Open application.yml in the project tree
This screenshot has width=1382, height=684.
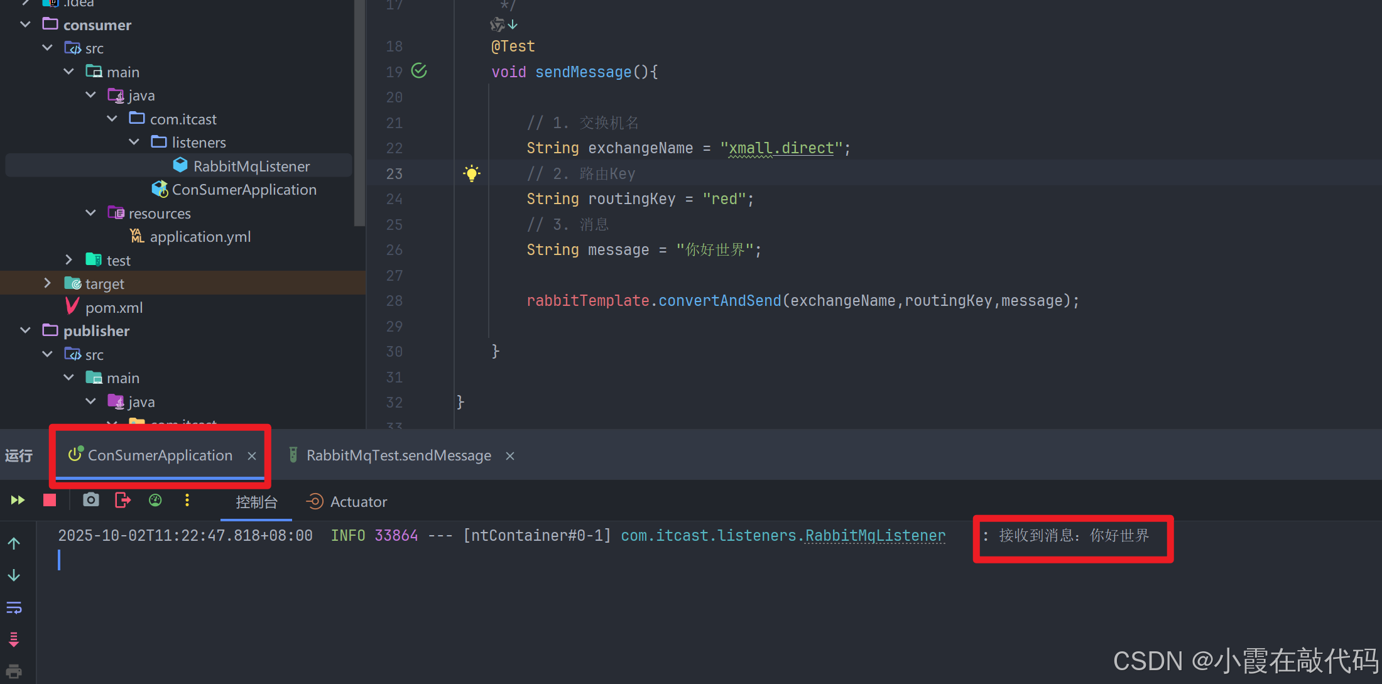coord(200,237)
